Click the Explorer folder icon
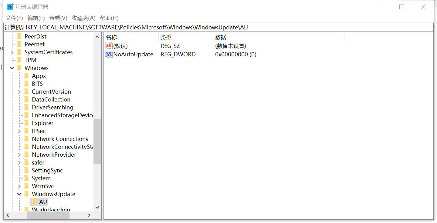The width and height of the screenshot is (437, 223). pos(27,123)
